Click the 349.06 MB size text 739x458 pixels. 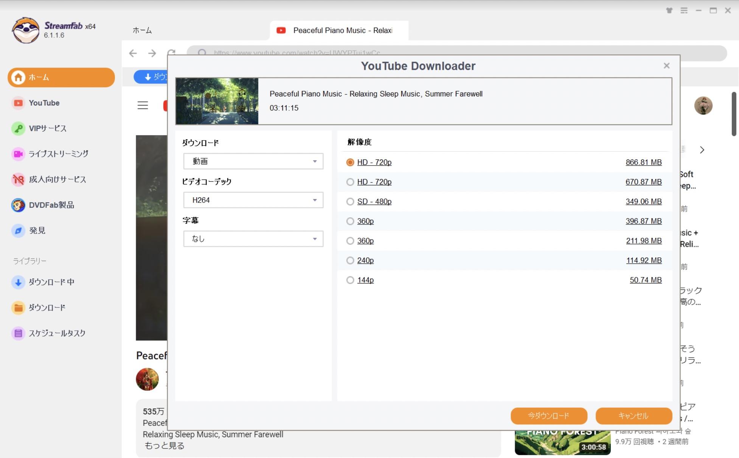(x=644, y=201)
